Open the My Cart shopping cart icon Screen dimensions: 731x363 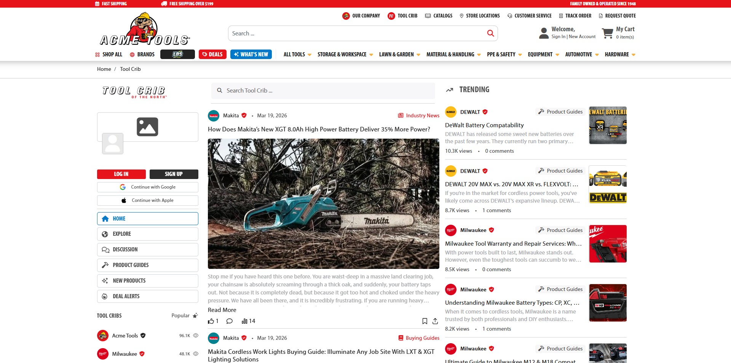point(607,33)
